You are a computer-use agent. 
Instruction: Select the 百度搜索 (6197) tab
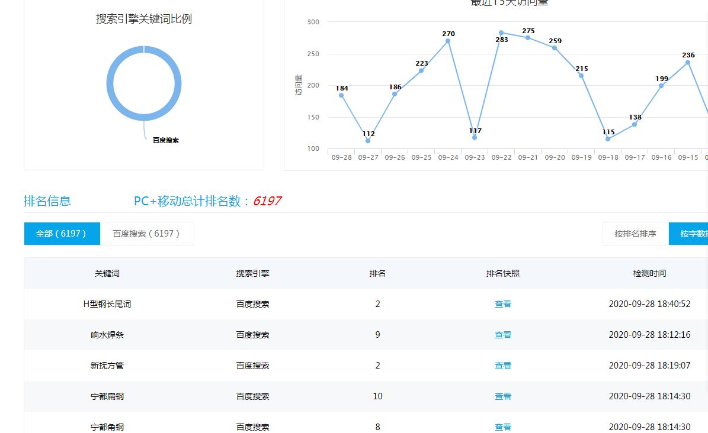(x=146, y=234)
